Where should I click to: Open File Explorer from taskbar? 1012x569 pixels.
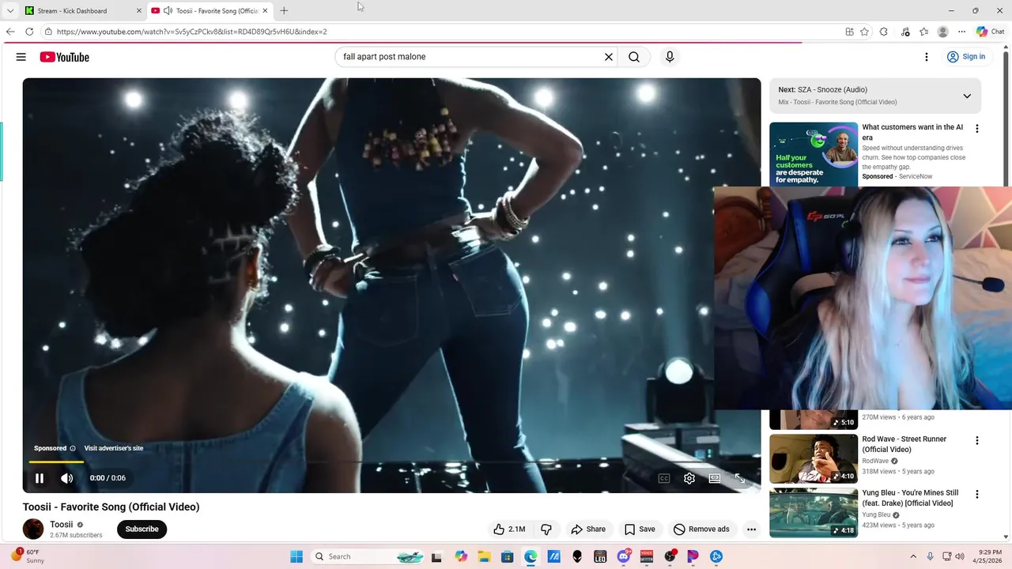[x=483, y=556]
